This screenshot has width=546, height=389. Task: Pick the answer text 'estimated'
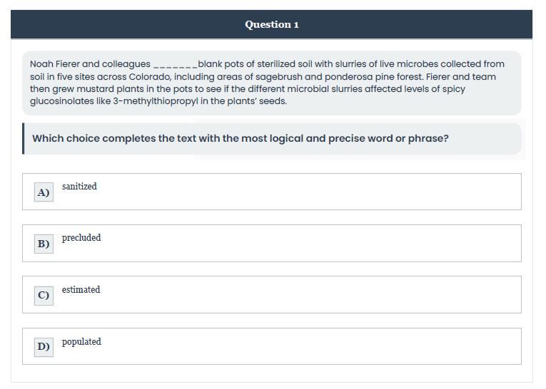81,289
